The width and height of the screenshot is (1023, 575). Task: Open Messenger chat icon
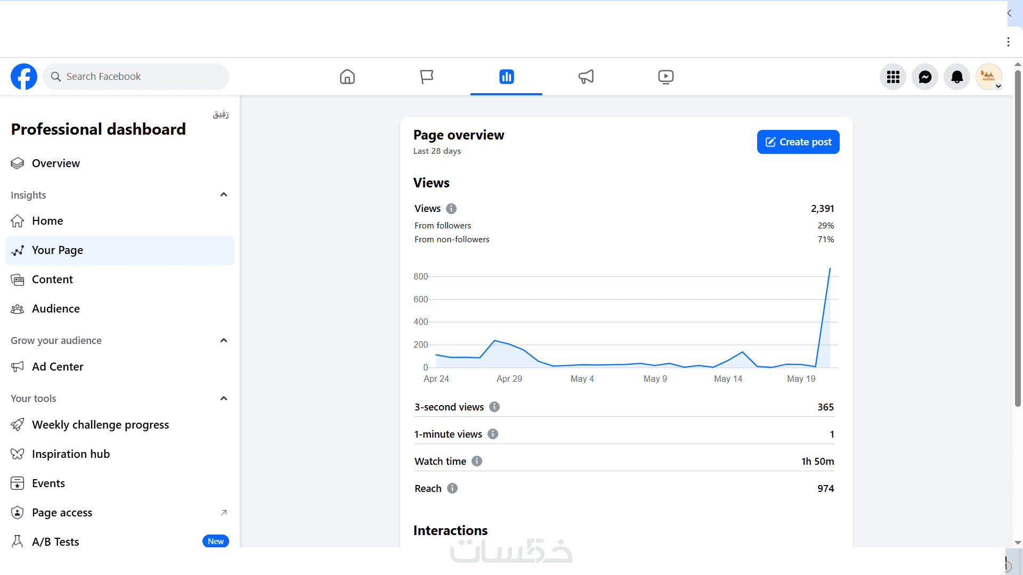point(925,77)
